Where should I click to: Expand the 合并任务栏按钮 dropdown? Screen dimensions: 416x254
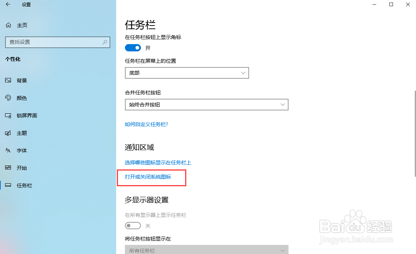(206, 105)
